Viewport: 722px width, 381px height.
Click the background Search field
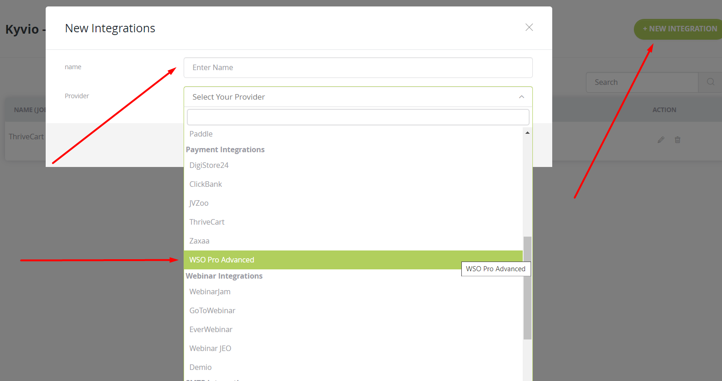pyautogui.click(x=642, y=82)
